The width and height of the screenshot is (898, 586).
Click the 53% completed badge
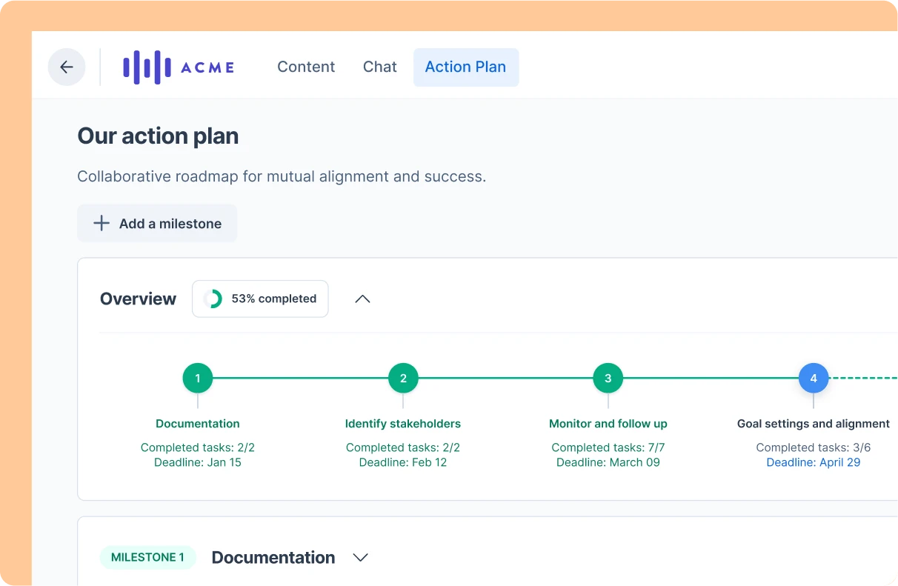pos(260,299)
